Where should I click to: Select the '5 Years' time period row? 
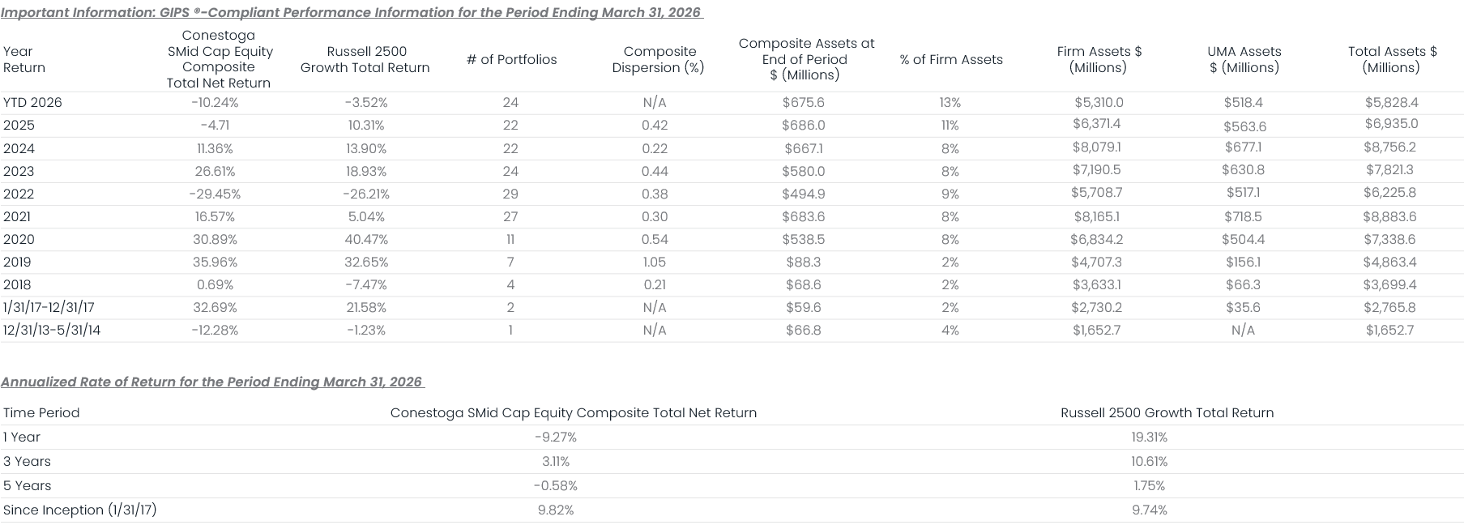coord(27,485)
